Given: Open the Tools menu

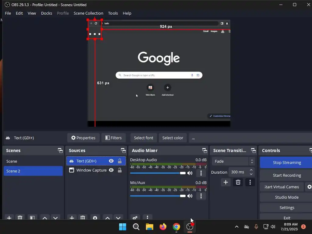Looking at the screenshot, I should pos(113,13).
